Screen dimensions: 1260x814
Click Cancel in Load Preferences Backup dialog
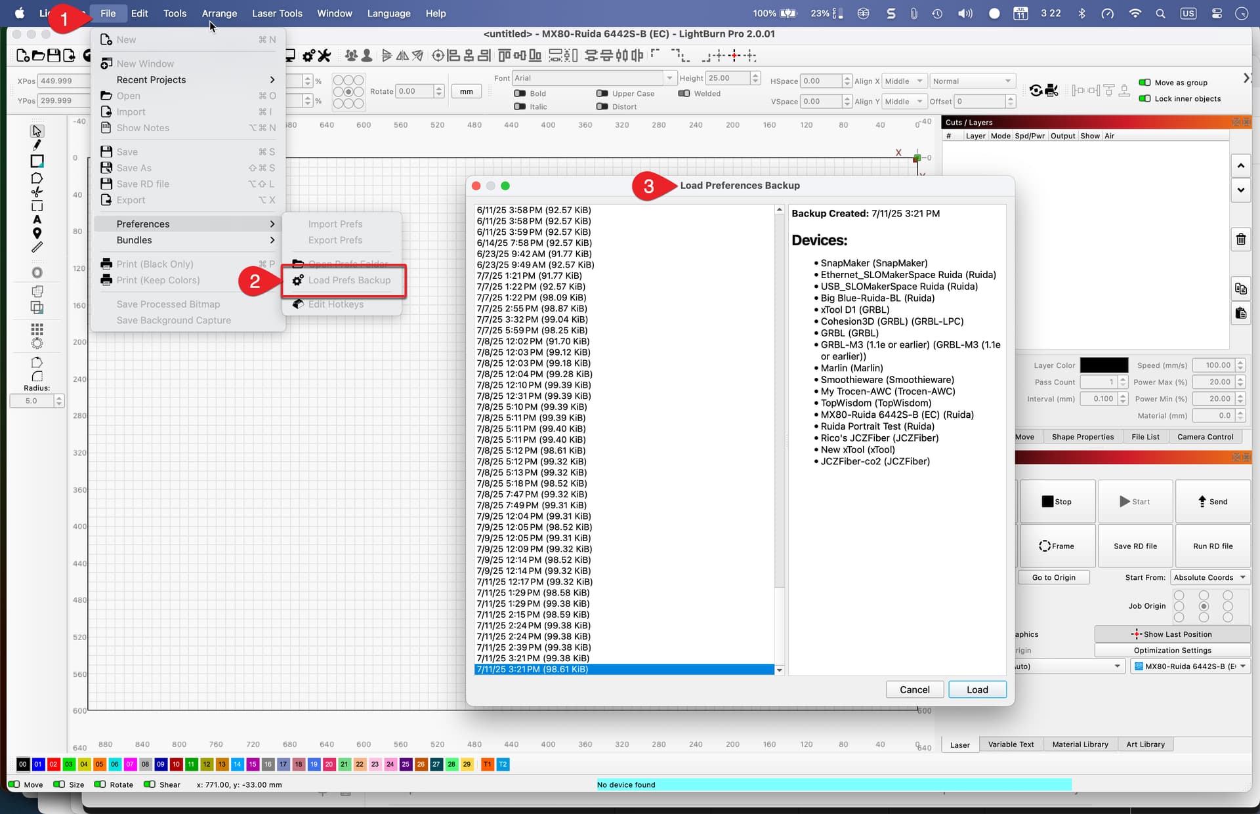(x=915, y=689)
